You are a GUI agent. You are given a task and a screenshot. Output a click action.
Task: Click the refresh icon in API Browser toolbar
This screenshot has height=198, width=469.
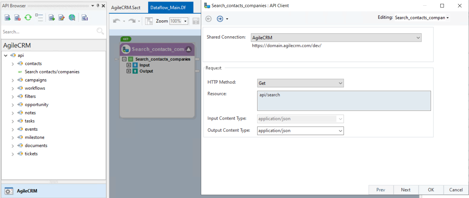[28, 18]
